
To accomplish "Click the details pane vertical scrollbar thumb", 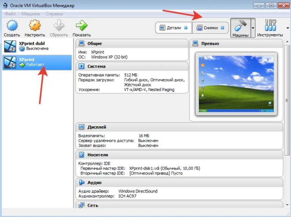I will click(x=287, y=100).
